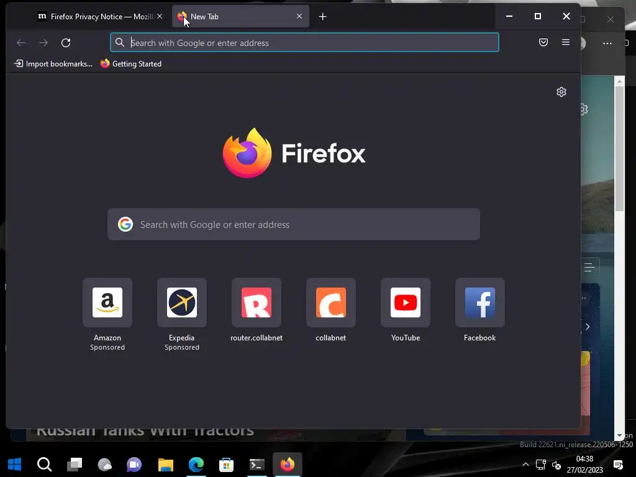This screenshot has width=636, height=477.
Task: Go back using the back arrow
Action: tap(21, 43)
